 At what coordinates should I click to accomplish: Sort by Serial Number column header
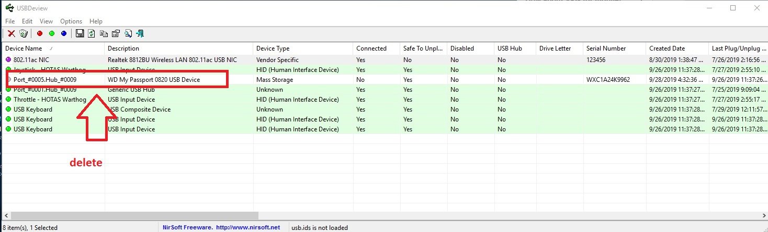pyautogui.click(x=606, y=48)
